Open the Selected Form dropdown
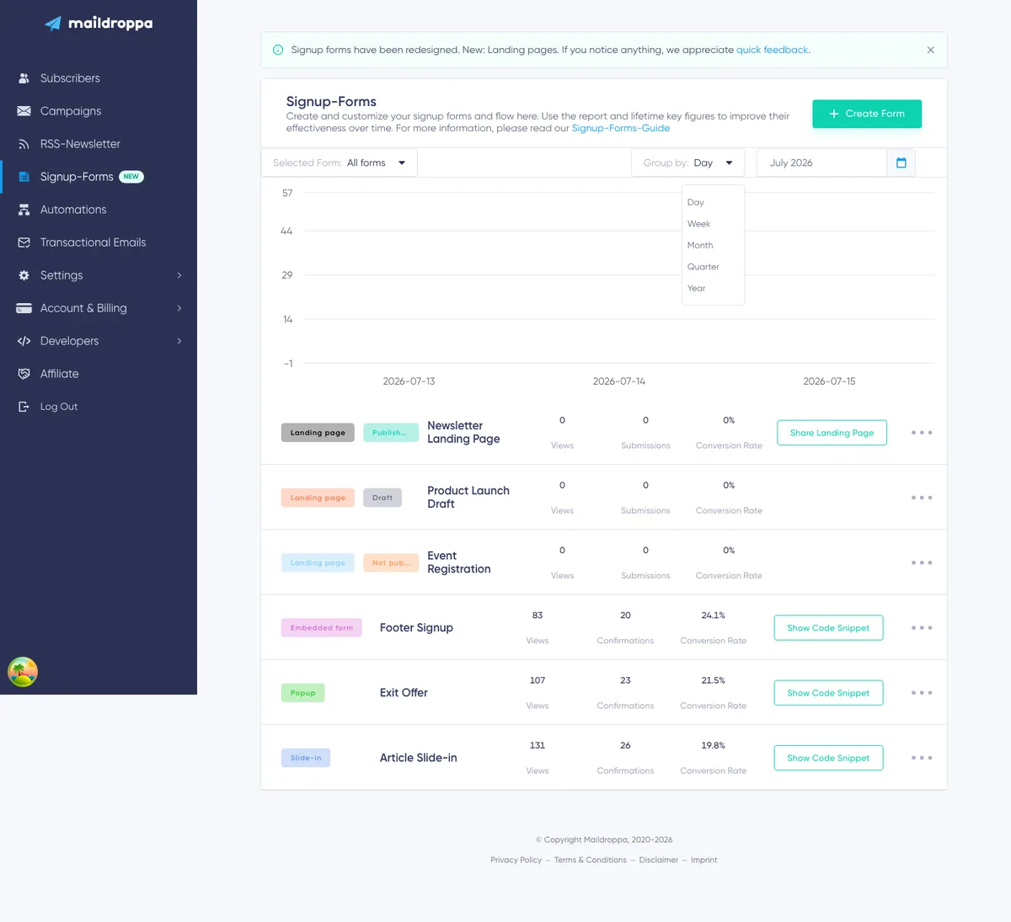This screenshot has width=1011, height=922. click(340, 163)
